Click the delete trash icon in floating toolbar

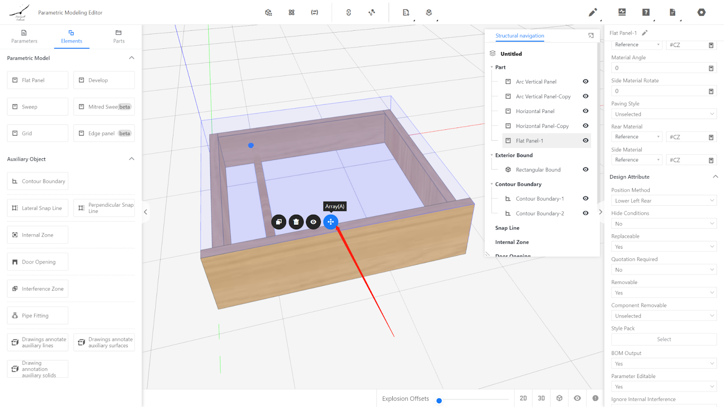(296, 222)
